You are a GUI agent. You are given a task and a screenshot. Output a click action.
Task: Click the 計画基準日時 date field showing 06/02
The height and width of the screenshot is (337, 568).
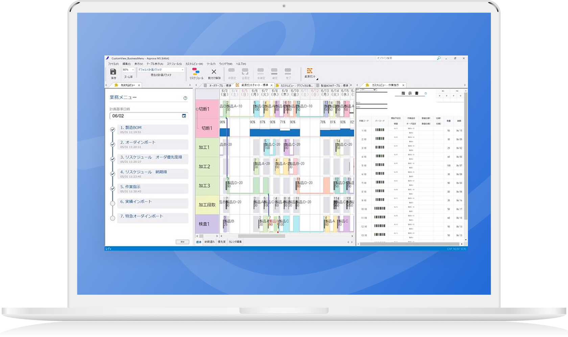(145, 116)
